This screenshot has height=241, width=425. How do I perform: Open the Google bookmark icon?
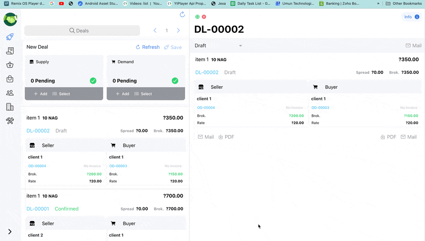pyautogui.click(x=52, y=4)
